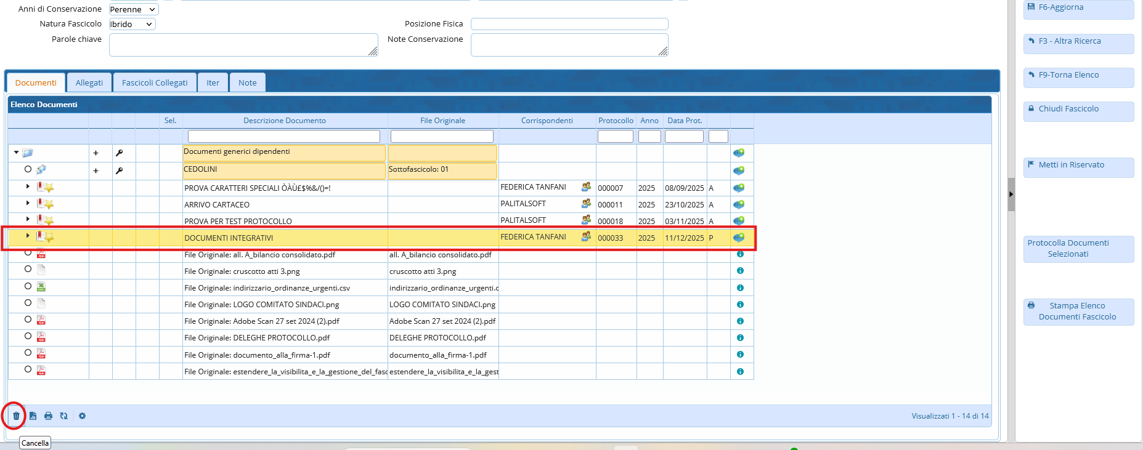The height and width of the screenshot is (450, 1143).
Task: Open Natura Fascicolo dropdown
Action: [x=132, y=24]
